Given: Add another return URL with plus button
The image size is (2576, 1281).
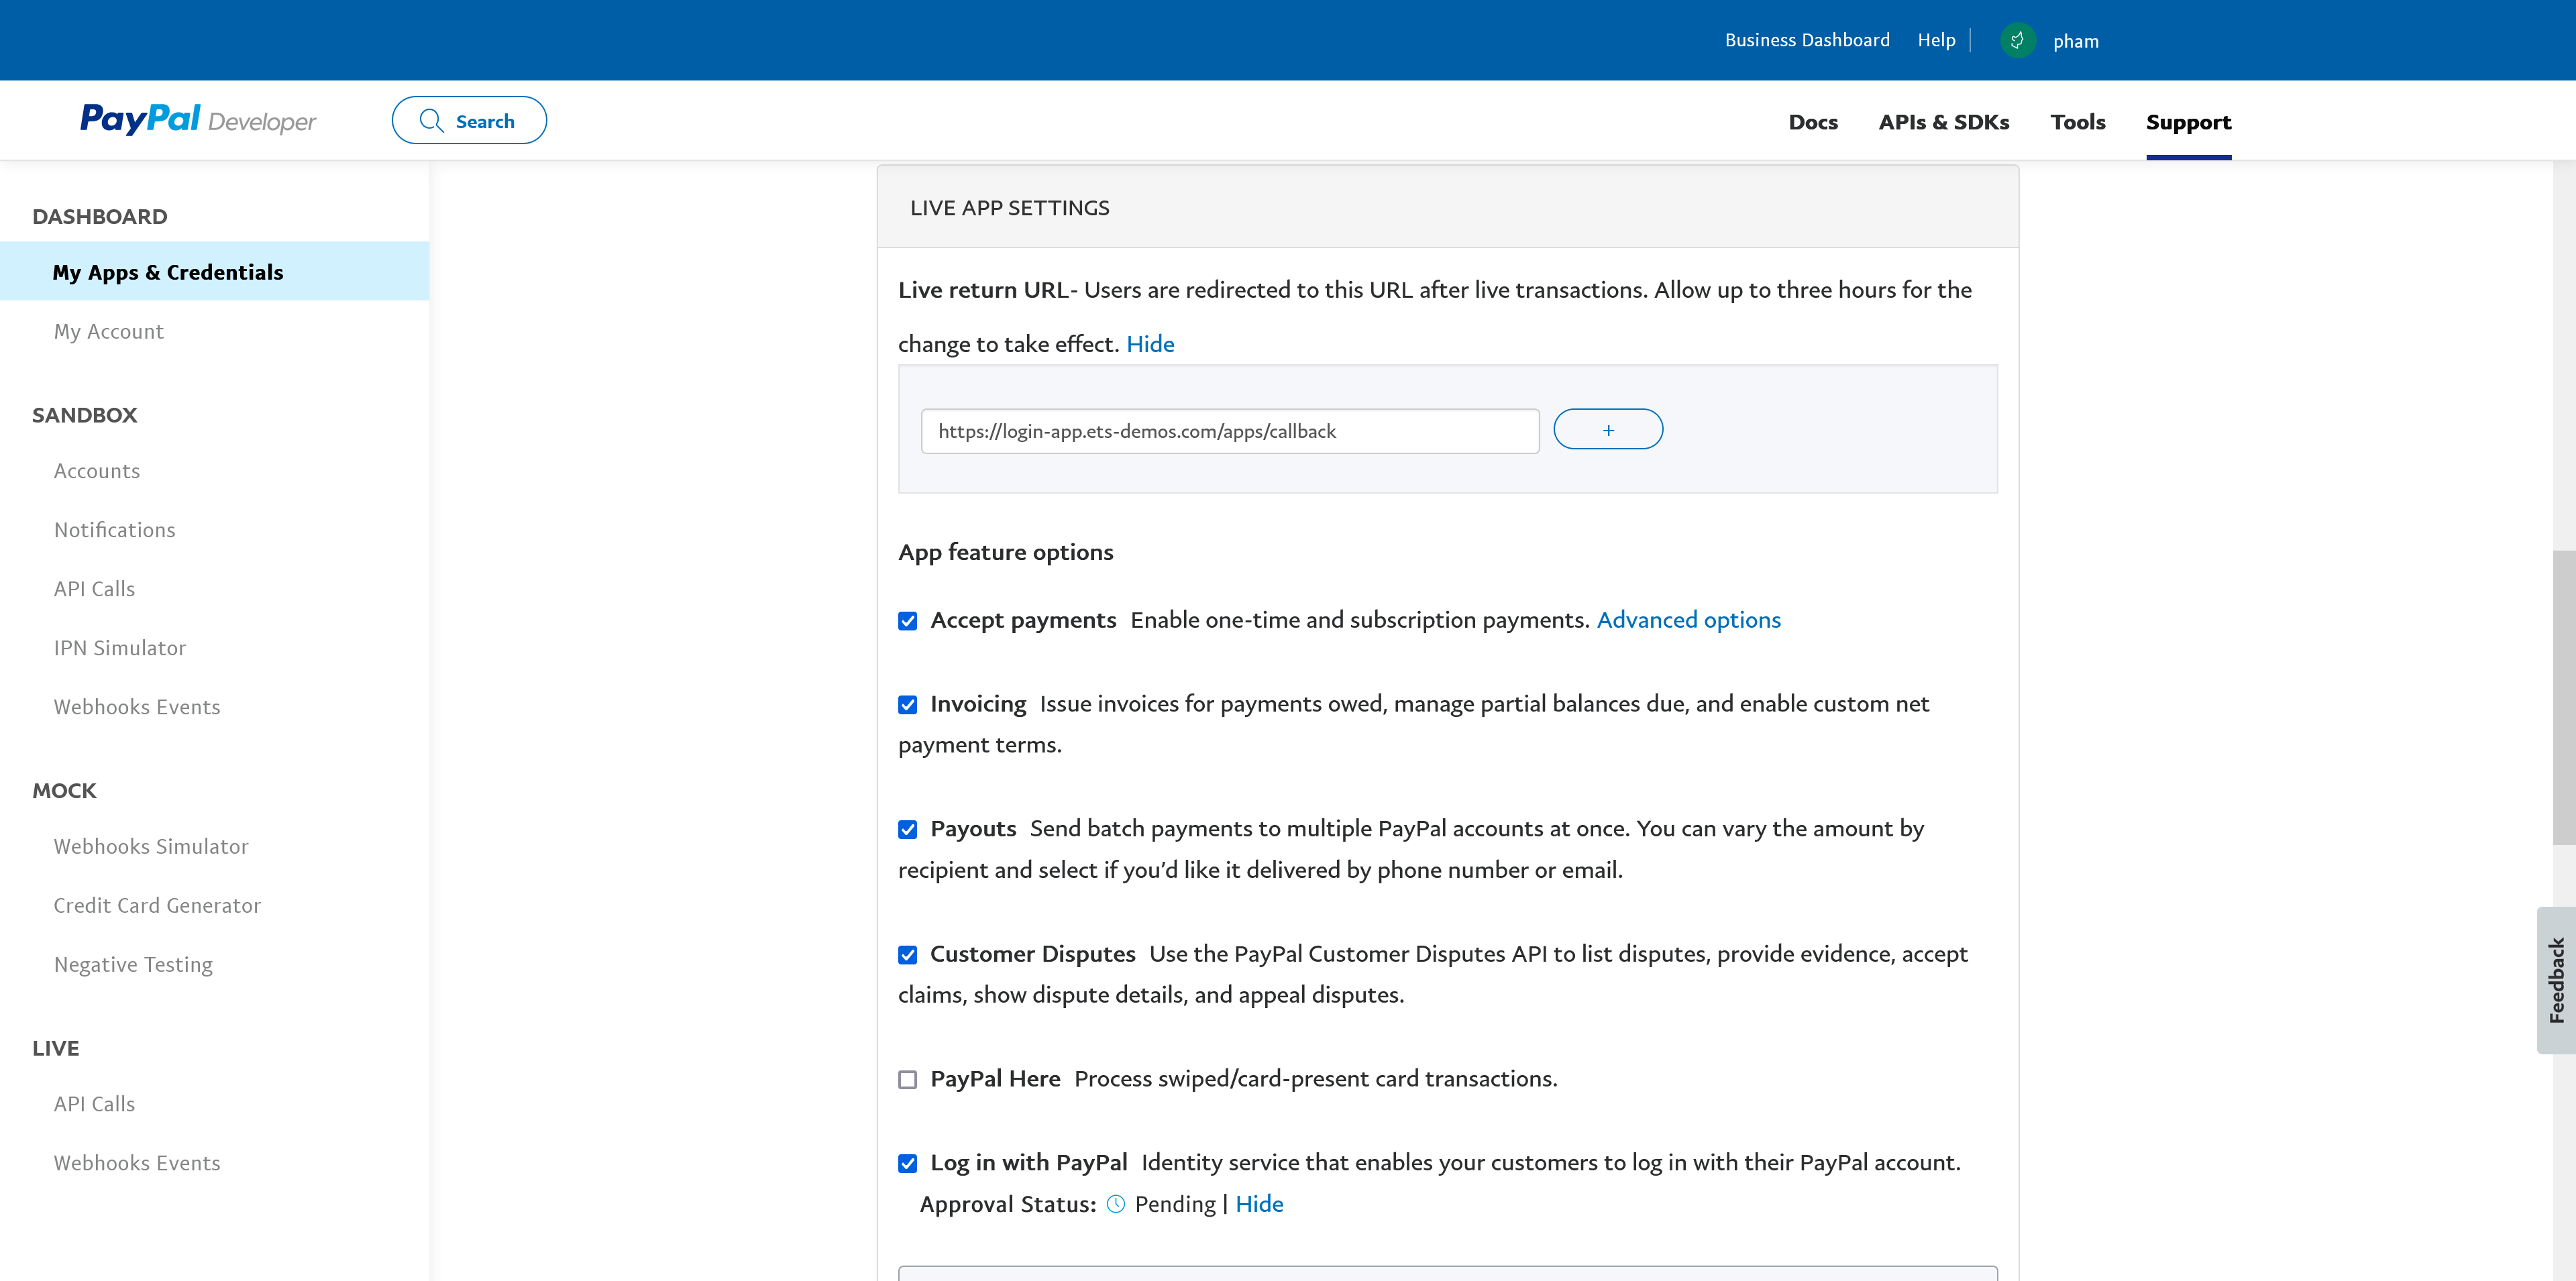Looking at the screenshot, I should (x=1608, y=429).
